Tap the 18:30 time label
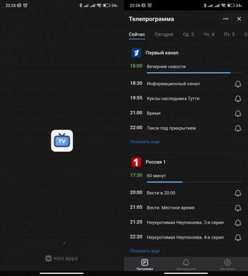This screenshot has height=276, width=248. 136,83
